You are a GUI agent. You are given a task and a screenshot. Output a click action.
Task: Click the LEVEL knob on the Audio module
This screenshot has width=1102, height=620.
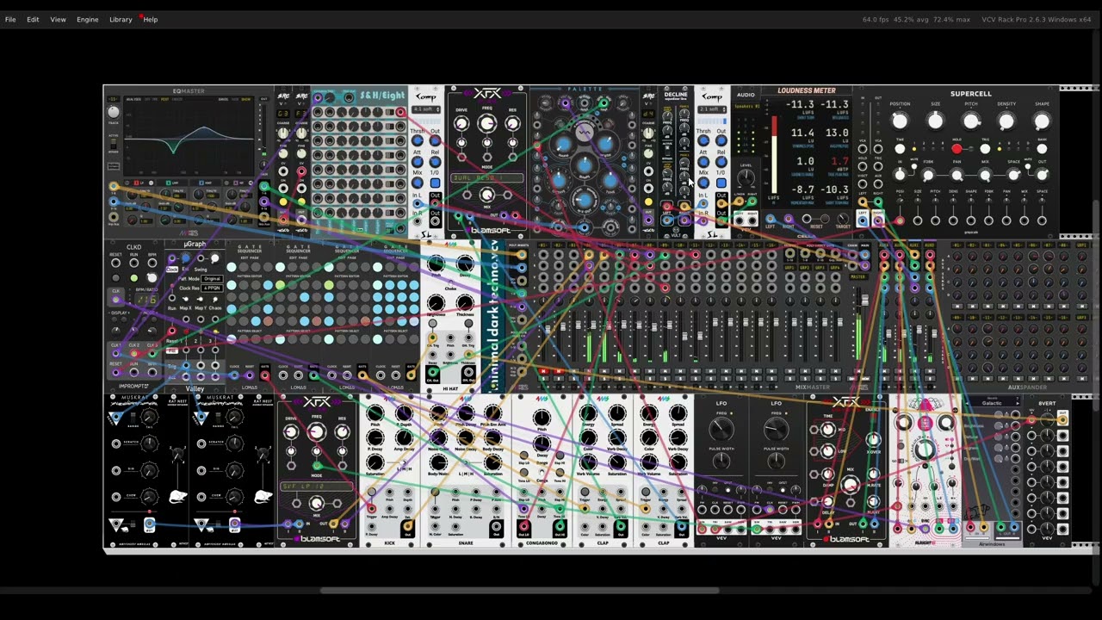pos(746,177)
